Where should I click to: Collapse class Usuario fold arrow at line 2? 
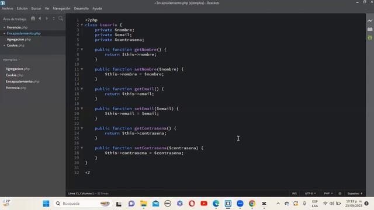[x=82, y=24]
